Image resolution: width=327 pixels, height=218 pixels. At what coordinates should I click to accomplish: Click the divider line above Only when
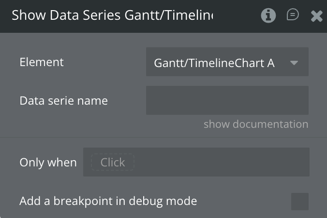click(x=163, y=137)
